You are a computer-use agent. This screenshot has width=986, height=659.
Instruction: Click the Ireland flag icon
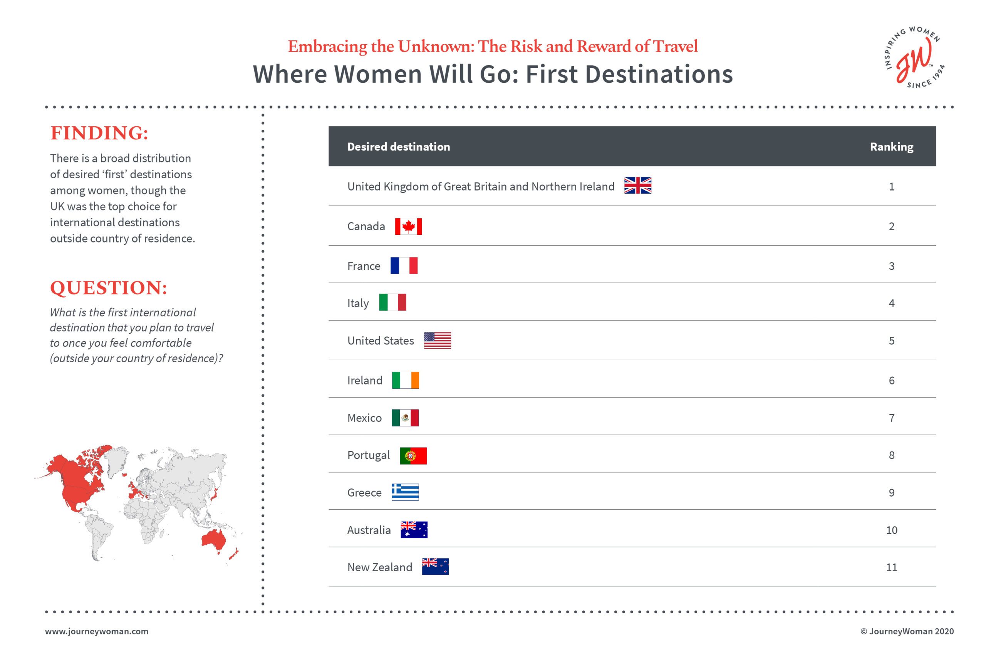[405, 380]
